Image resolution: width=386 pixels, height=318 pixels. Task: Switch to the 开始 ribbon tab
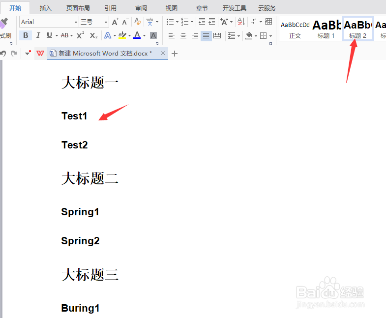pos(15,8)
